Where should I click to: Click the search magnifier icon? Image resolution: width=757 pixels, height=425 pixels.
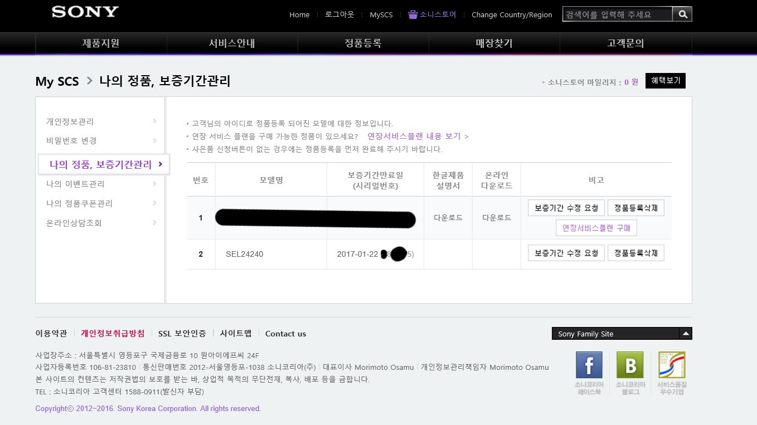(x=682, y=14)
